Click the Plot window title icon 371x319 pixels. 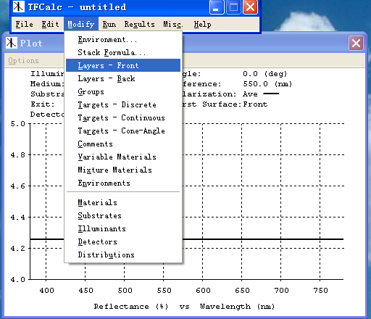pos(12,43)
